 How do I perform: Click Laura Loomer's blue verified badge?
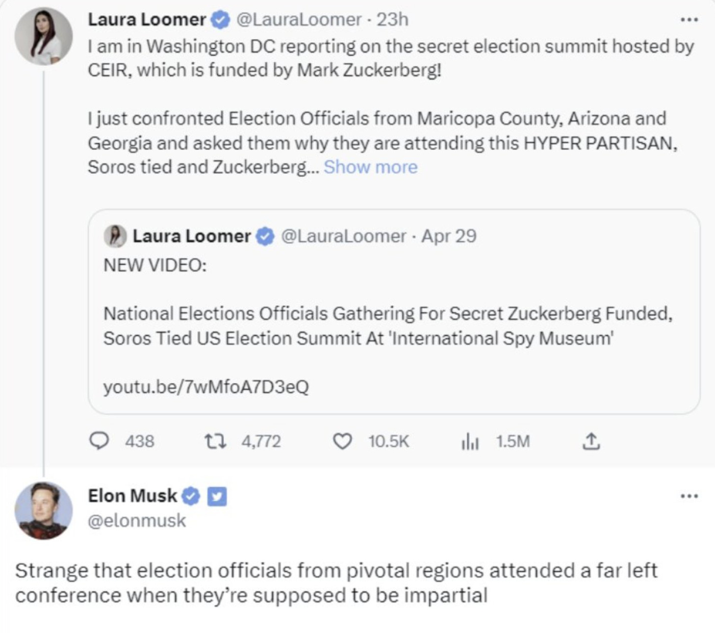[x=220, y=20]
